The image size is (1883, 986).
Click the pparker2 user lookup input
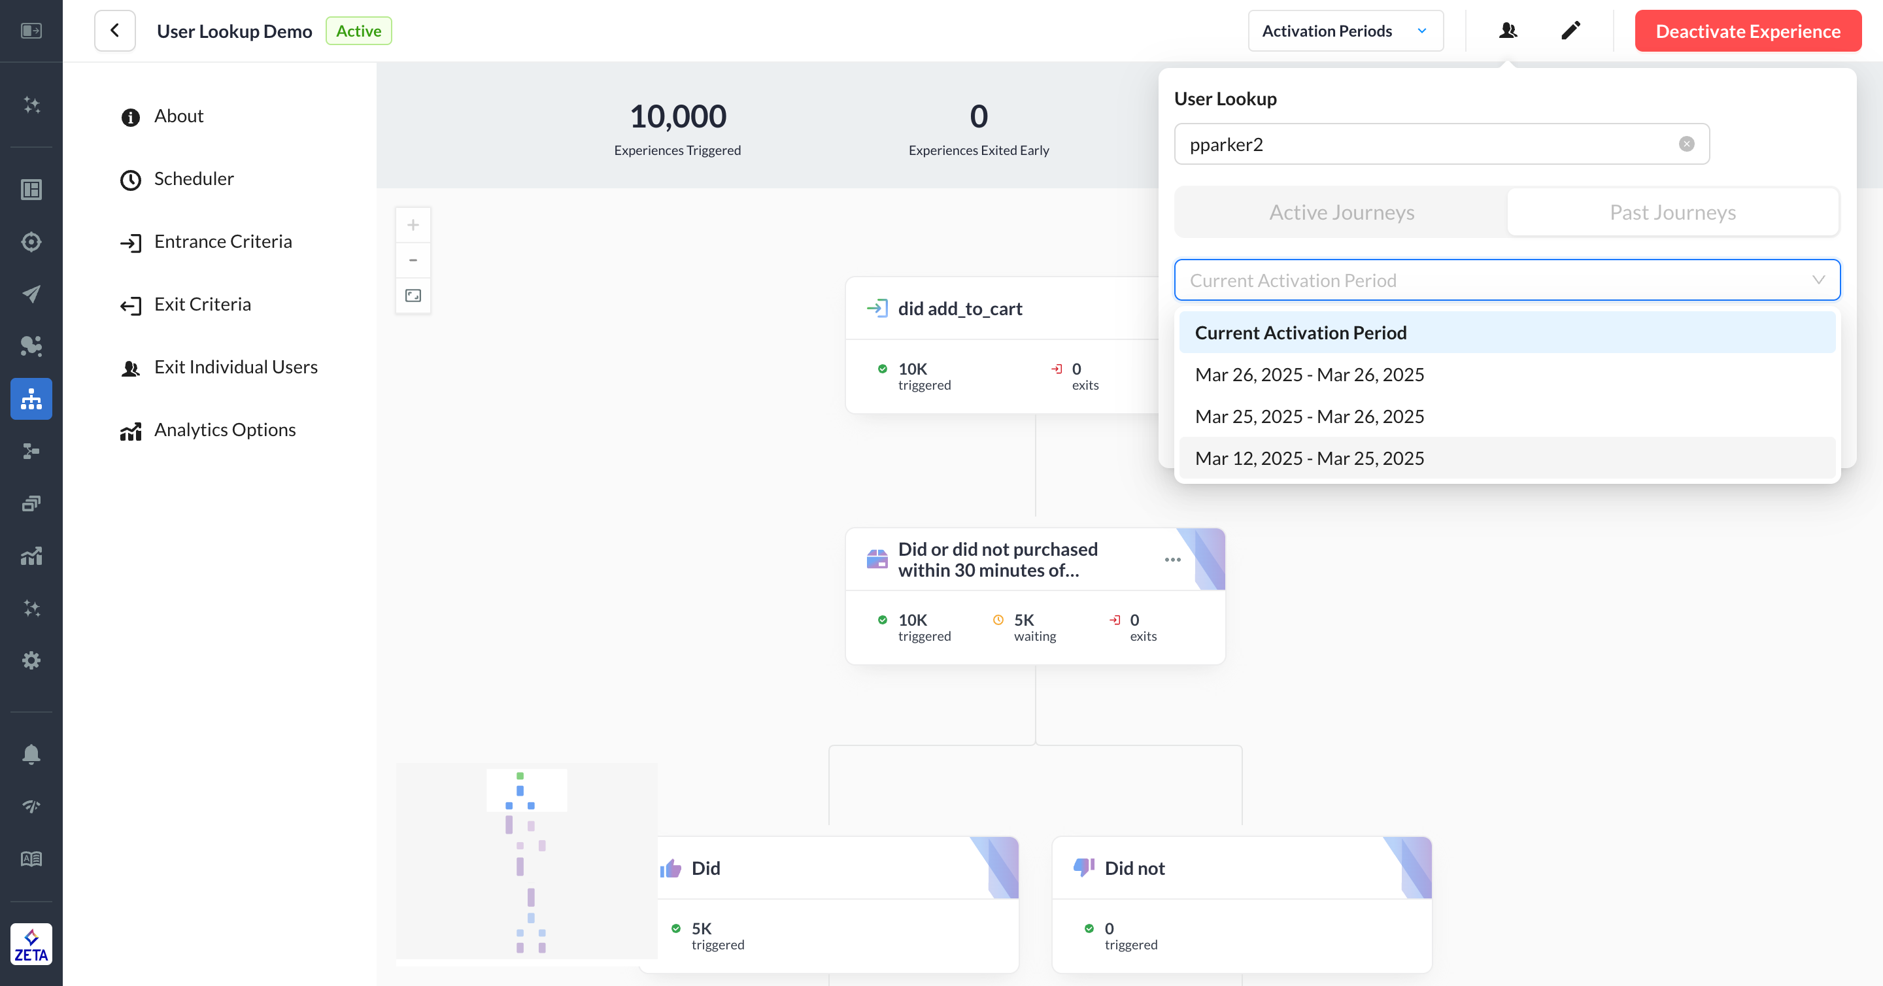[1425, 144]
